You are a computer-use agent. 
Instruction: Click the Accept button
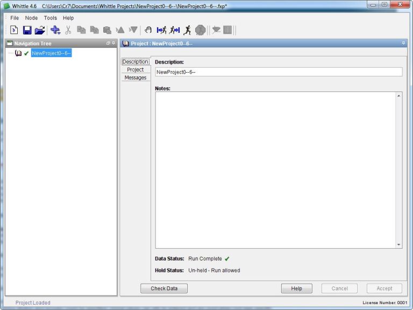[384, 288]
